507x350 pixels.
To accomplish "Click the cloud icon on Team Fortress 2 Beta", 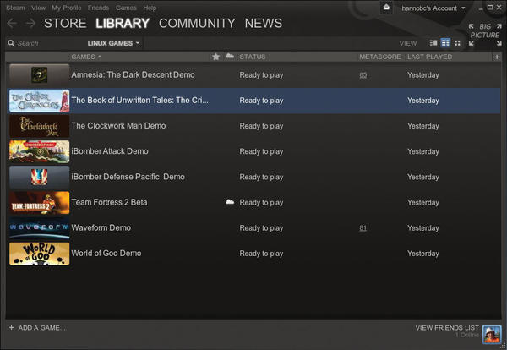I will (230, 202).
